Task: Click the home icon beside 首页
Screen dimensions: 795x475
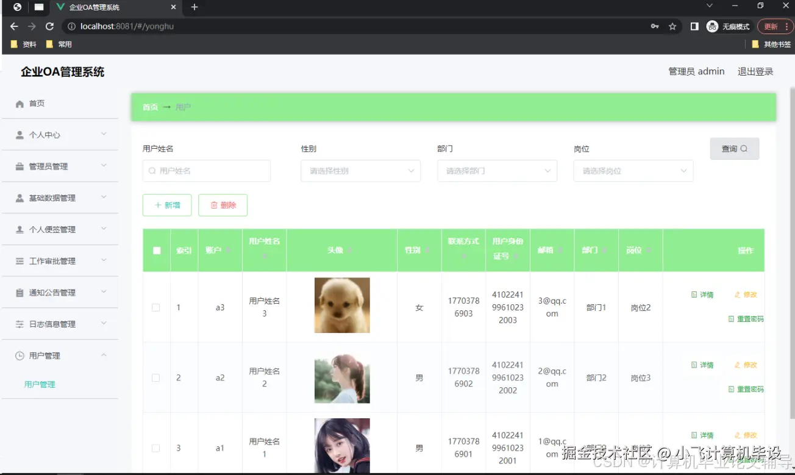Action: click(x=19, y=103)
